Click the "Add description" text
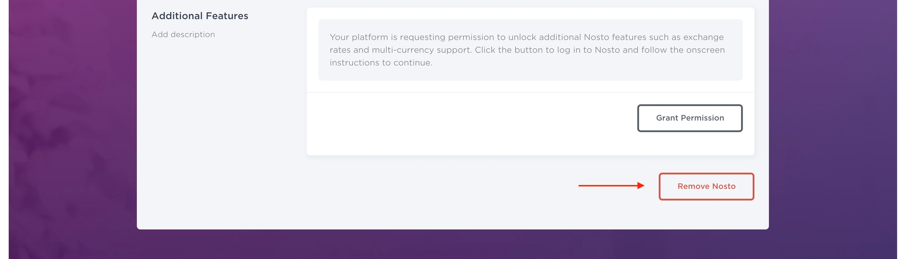This screenshot has height=259, width=911. 183,34
